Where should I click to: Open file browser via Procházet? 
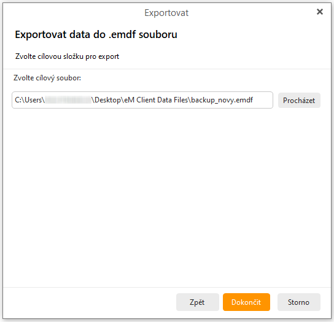coord(299,100)
